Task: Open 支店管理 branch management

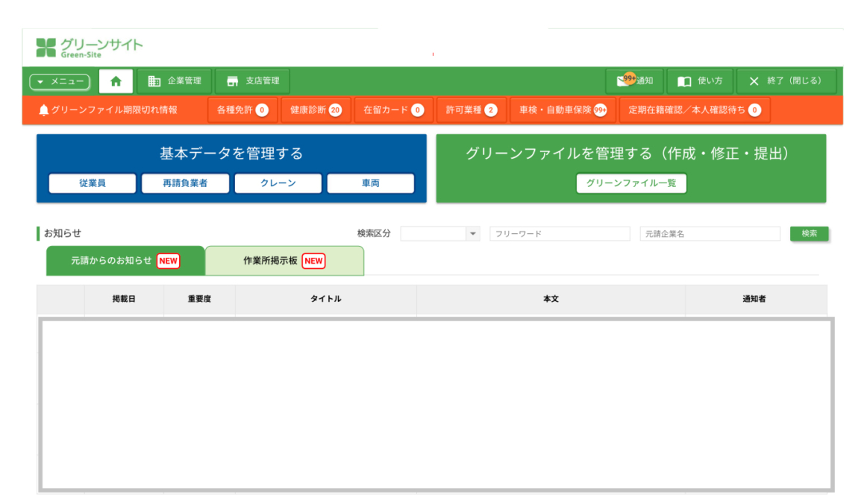Action: pyautogui.click(x=252, y=81)
